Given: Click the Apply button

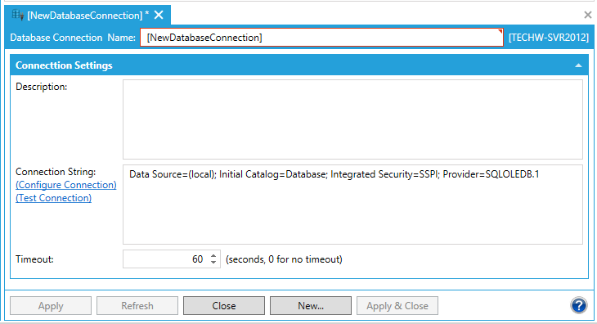Looking at the screenshot, I should point(51,306).
